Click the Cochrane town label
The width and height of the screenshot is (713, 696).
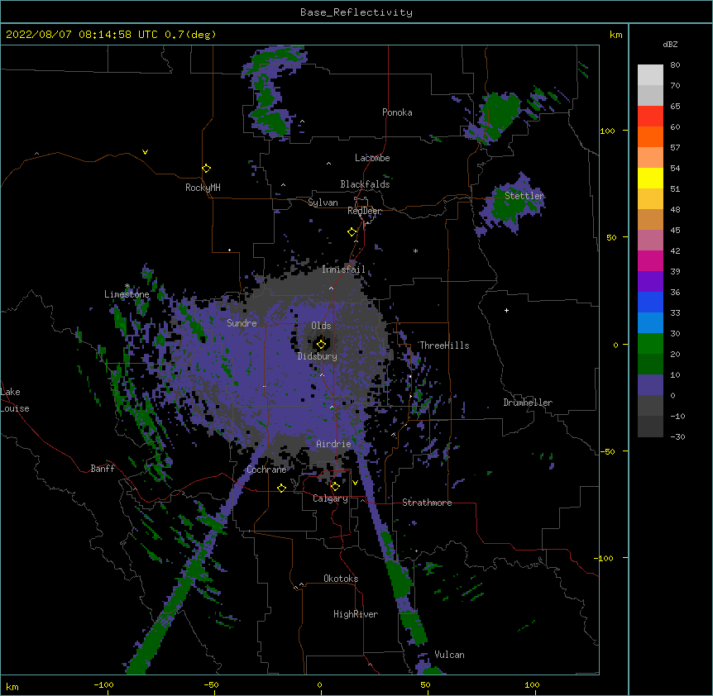[x=266, y=470]
